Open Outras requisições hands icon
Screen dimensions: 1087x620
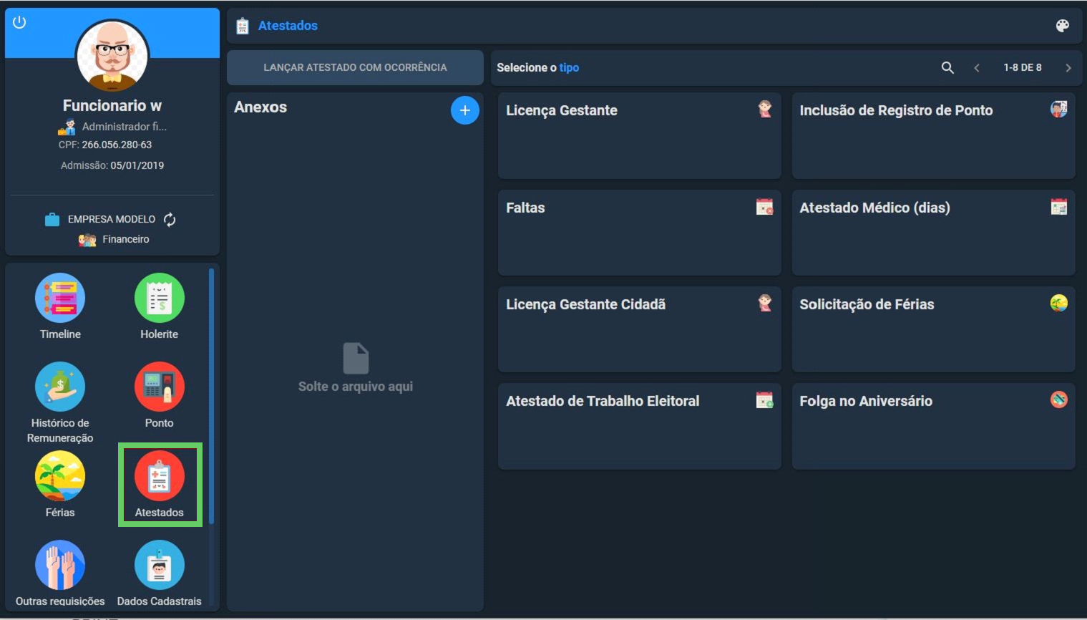tap(60, 565)
